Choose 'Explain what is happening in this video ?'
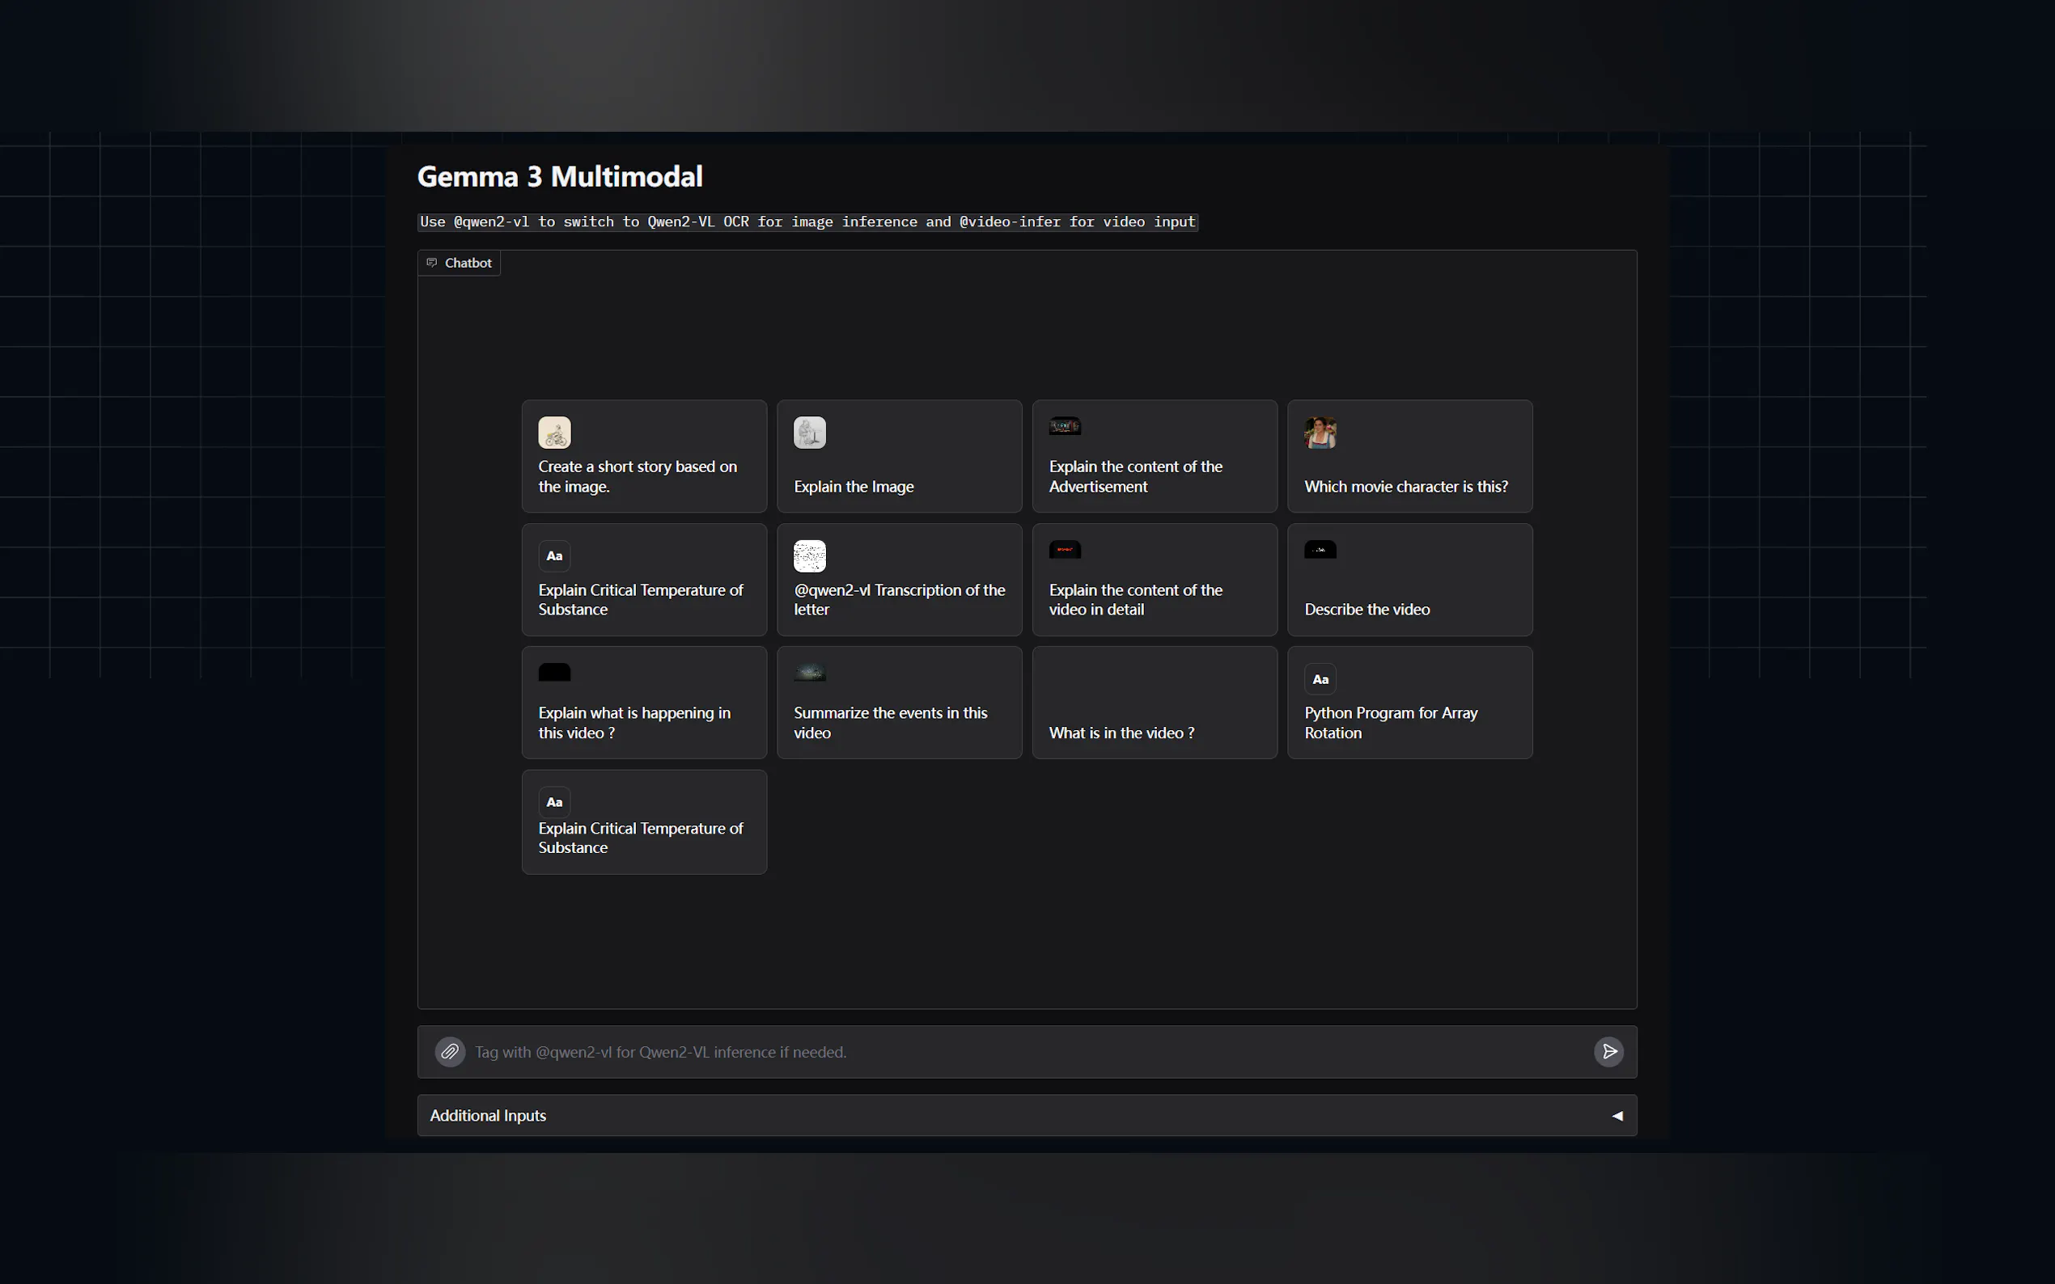 point(643,722)
